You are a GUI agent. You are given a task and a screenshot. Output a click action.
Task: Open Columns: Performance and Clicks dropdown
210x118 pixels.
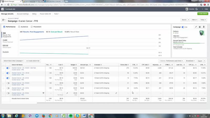pyautogui.click(x=171, y=61)
